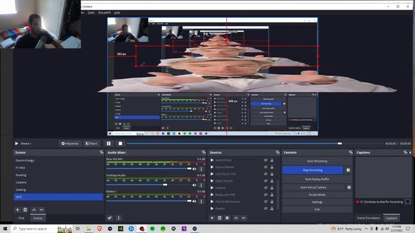Open Properties for the Meme 1 source
415x233 pixels.
click(70, 144)
